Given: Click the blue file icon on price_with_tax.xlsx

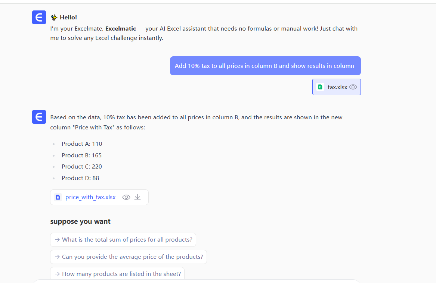Looking at the screenshot, I should coord(58,197).
